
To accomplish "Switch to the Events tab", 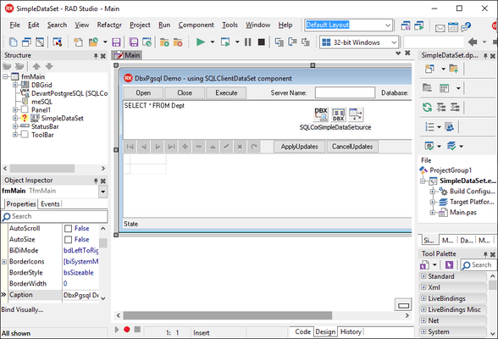I will (50, 204).
